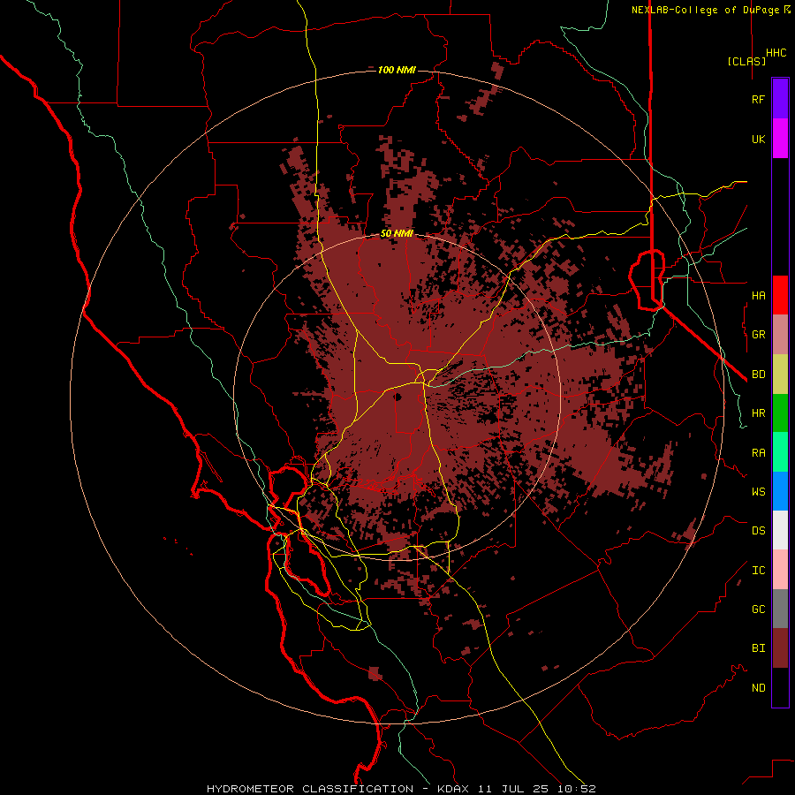
Task: Click the DS white legend swatch
Action: point(780,530)
